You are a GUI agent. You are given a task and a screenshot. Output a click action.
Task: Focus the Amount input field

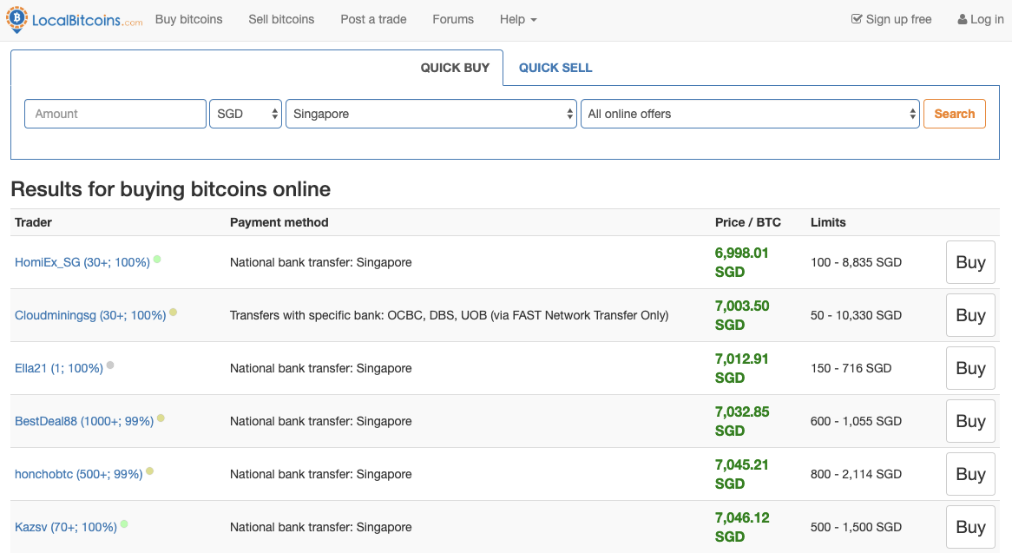click(115, 114)
